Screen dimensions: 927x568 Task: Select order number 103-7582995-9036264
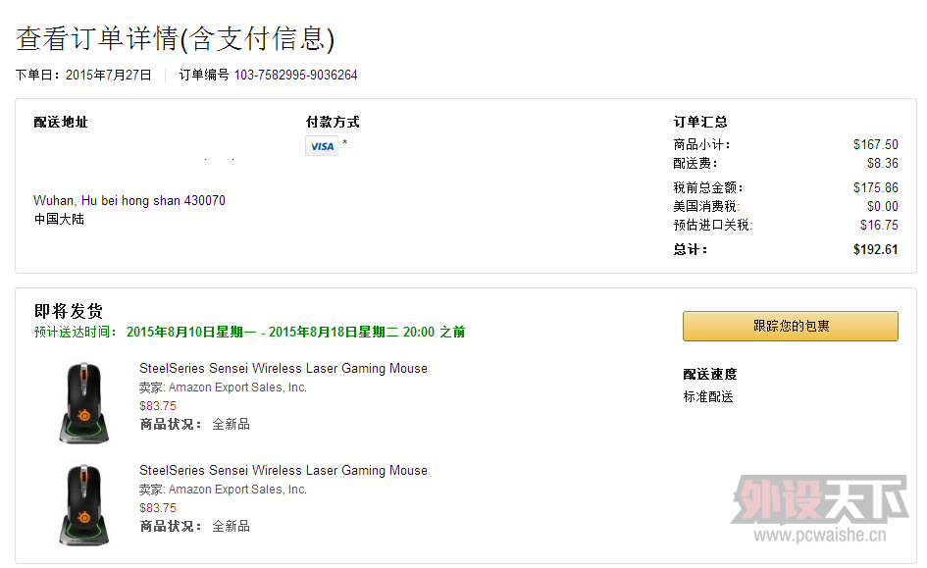[x=295, y=76]
